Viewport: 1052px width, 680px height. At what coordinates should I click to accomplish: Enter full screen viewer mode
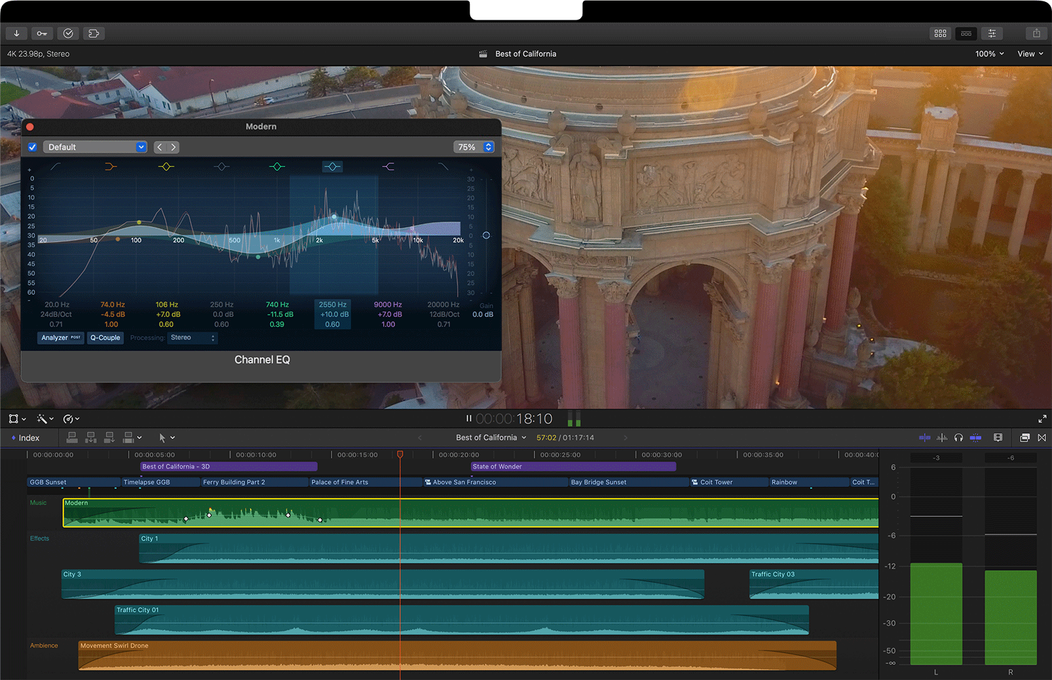point(1042,419)
